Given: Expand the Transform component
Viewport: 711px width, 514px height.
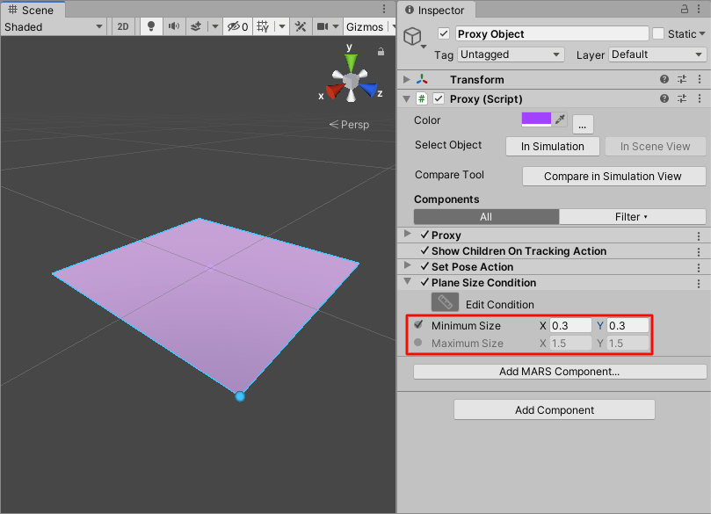Looking at the screenshot, I should pos(406,80).
